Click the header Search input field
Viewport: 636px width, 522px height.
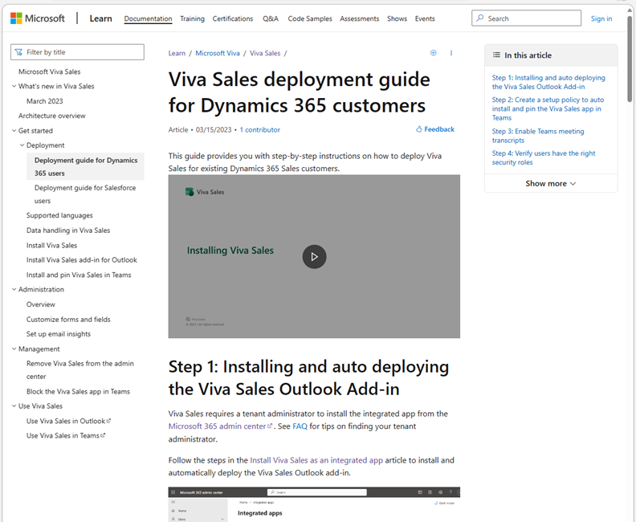pyautogui.click(x=526, y=18)
